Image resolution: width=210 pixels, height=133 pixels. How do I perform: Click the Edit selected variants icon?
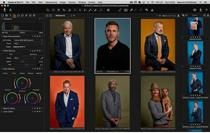click(120, 10)
